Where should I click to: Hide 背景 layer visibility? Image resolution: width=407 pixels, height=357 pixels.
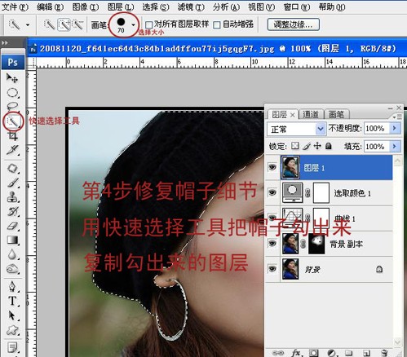tap(272, 269)
